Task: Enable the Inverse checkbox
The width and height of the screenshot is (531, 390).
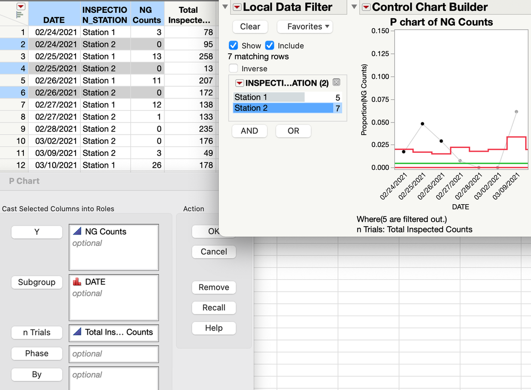Action: 233,69
